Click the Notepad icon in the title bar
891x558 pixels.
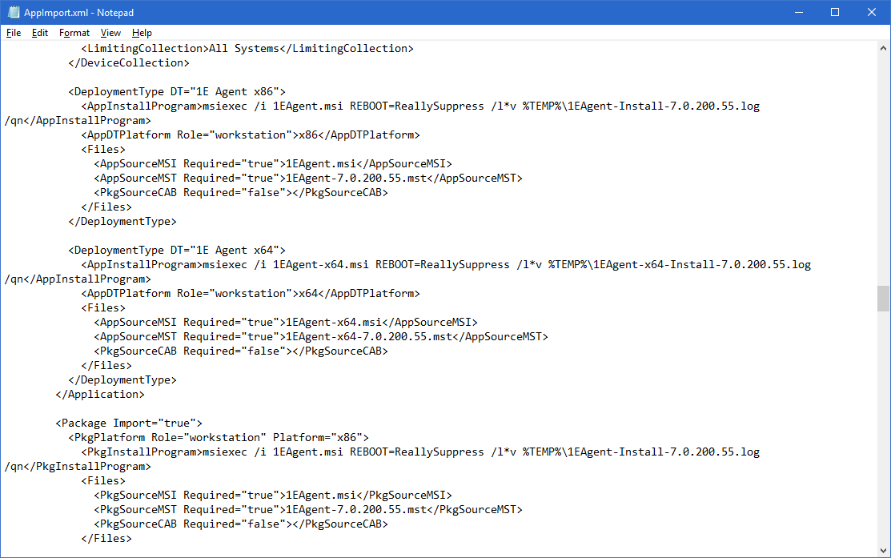pyautogui.click(x=14, y=12)
